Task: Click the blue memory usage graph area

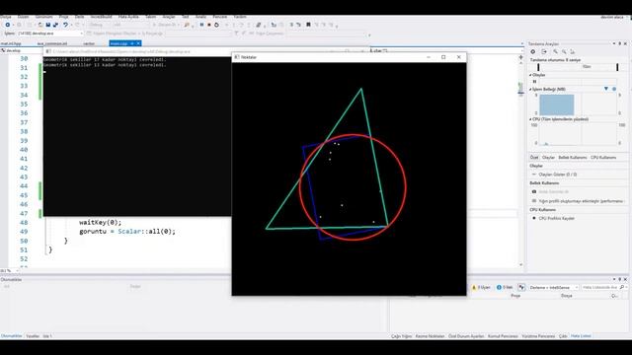Action: pyautogui.click(x=557, y=105)
